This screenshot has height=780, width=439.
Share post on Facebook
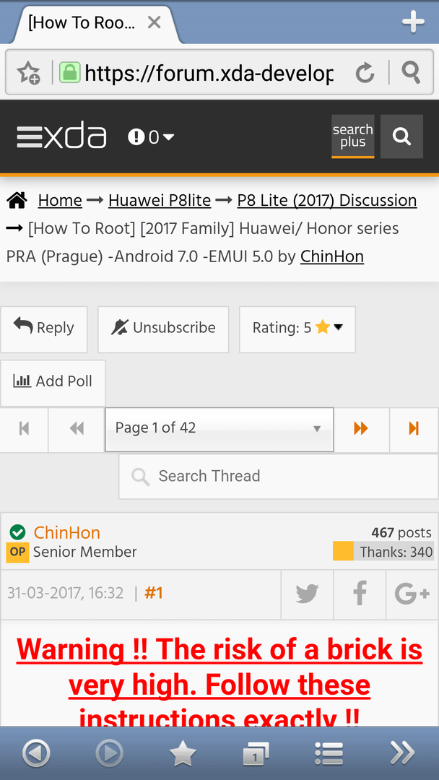[360, 594]
